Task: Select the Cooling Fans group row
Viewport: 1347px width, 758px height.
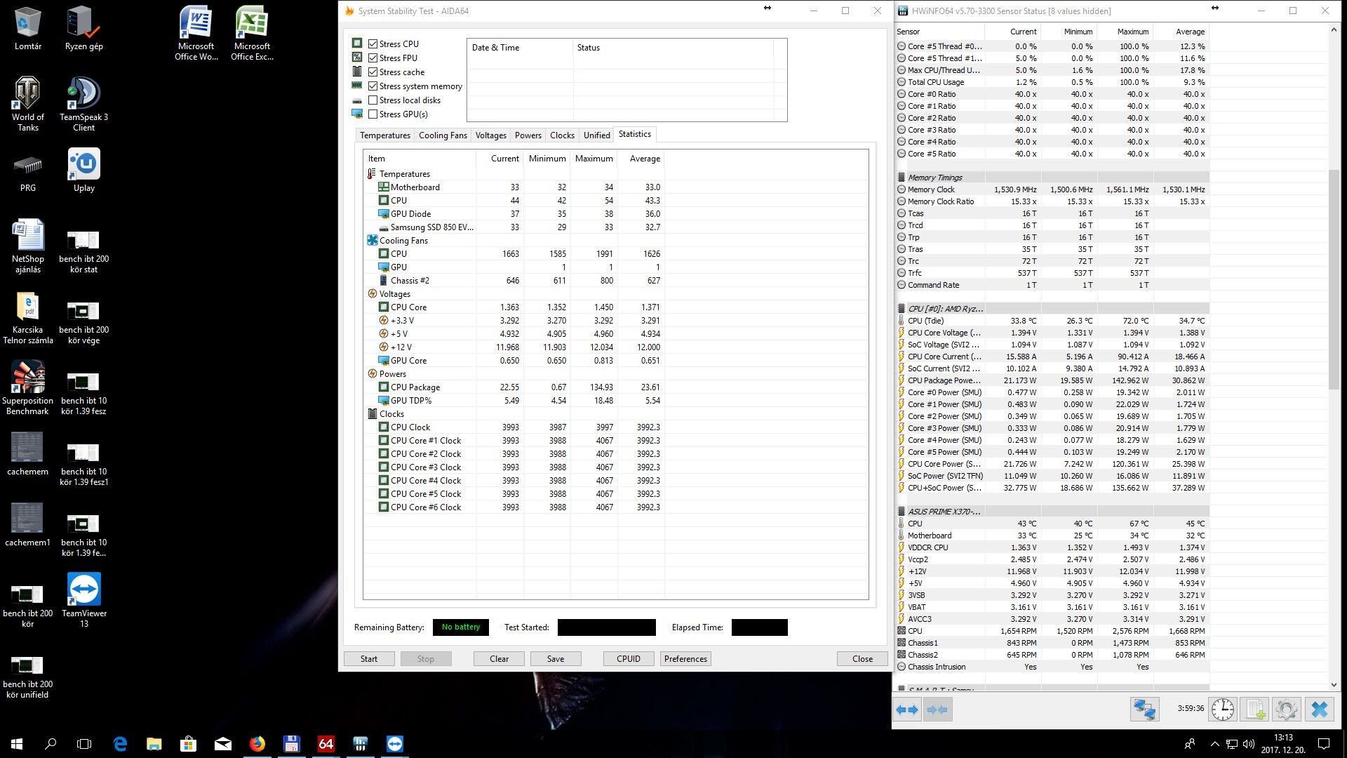Action: coord(403,241)
